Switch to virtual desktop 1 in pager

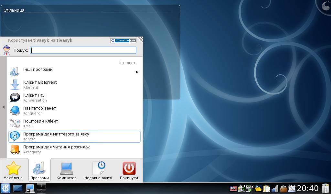pyautogui.click(x=41, y=186)
